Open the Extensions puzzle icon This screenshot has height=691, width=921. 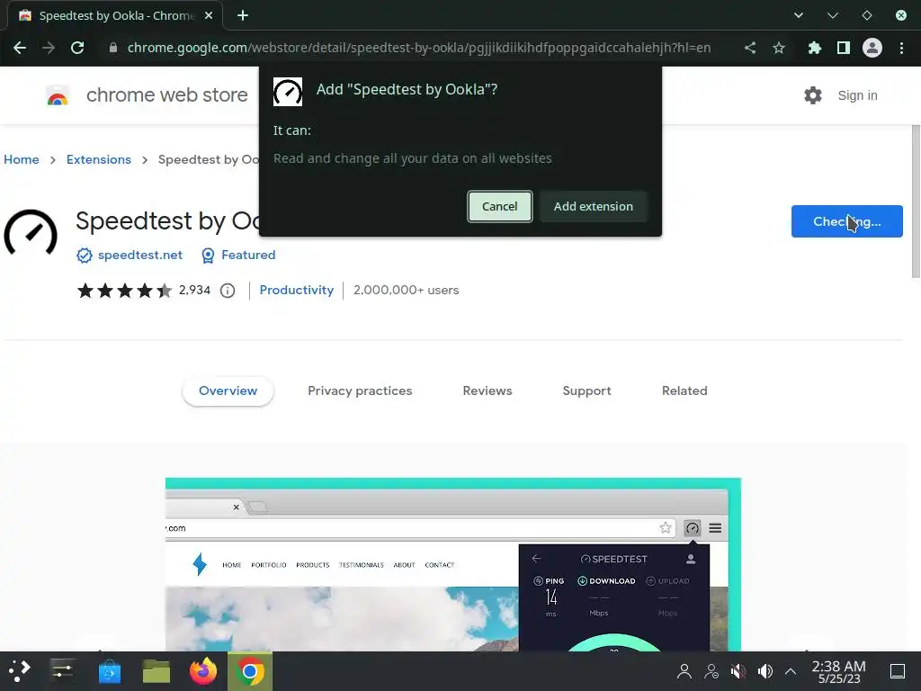[814, 48]
